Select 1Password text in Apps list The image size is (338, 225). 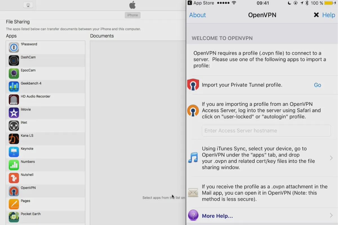click(29, 44)
